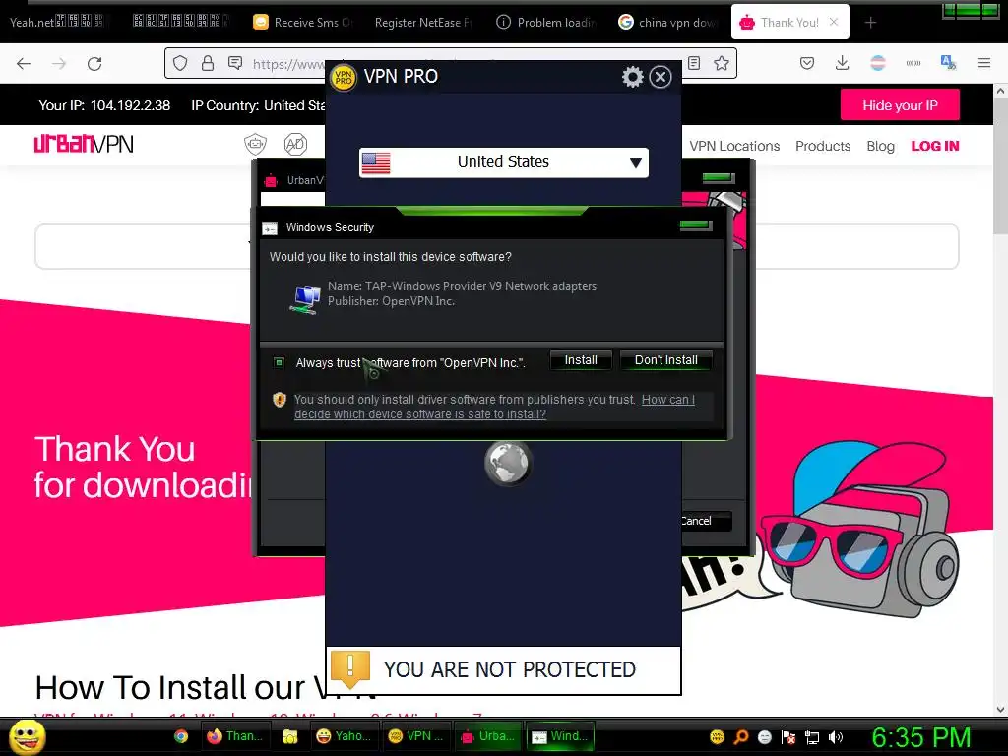
Task: Open the LOG IN link
Action: (935, 146)
